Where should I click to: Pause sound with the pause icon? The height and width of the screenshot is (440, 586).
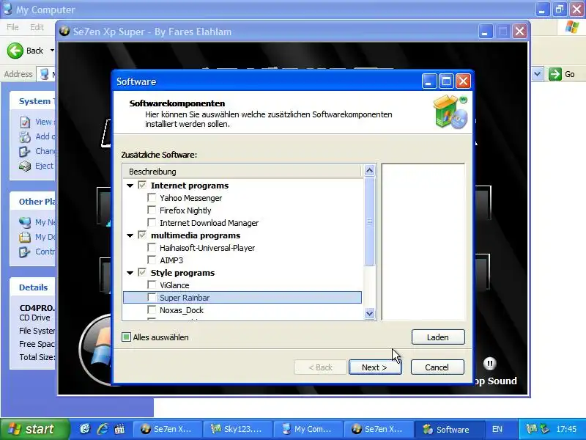point(489,363)
